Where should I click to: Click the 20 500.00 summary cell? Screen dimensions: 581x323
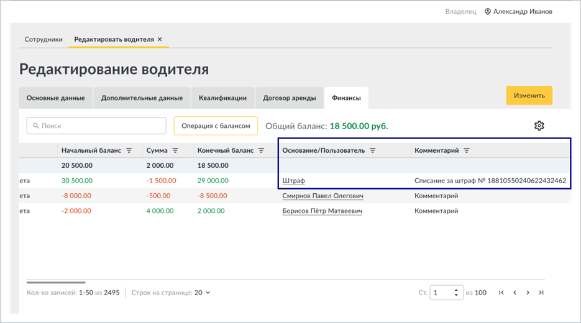77,166
